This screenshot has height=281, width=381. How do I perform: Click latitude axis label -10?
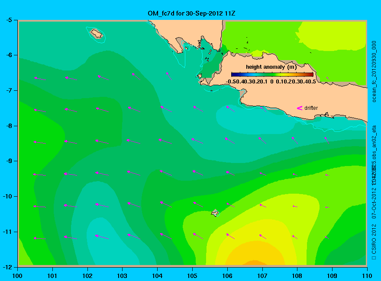tap(7, 196)
